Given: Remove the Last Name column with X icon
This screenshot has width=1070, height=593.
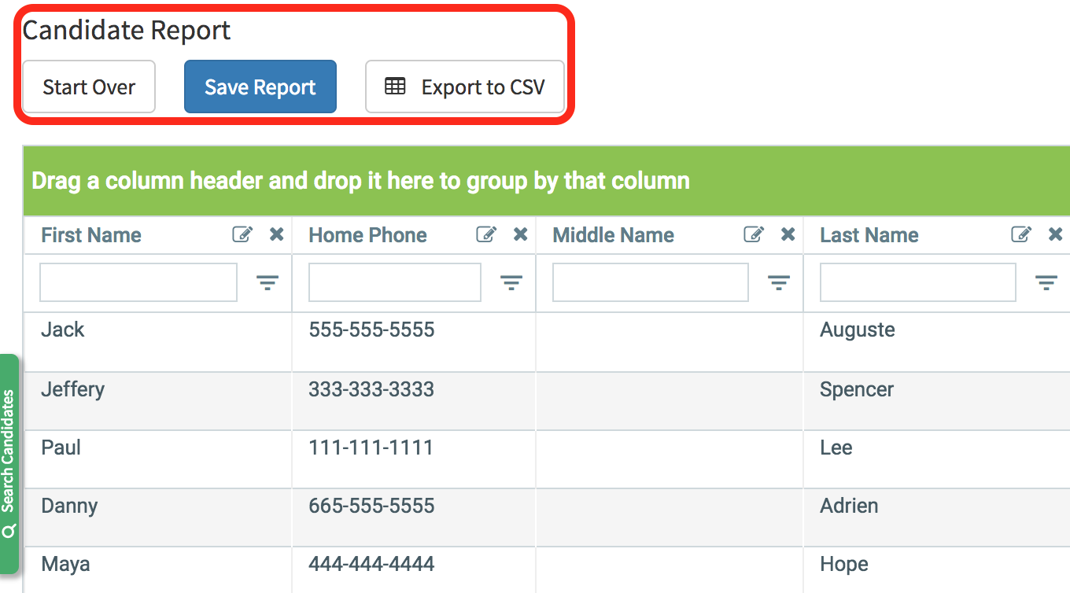Looking at the screenshot, I should [1055, 234].
